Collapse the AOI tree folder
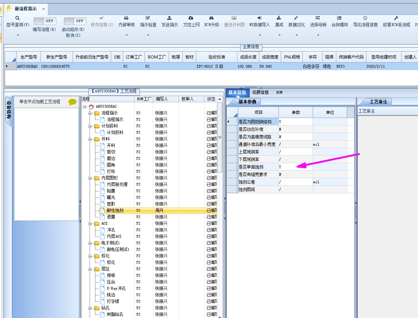 [90, 224]
